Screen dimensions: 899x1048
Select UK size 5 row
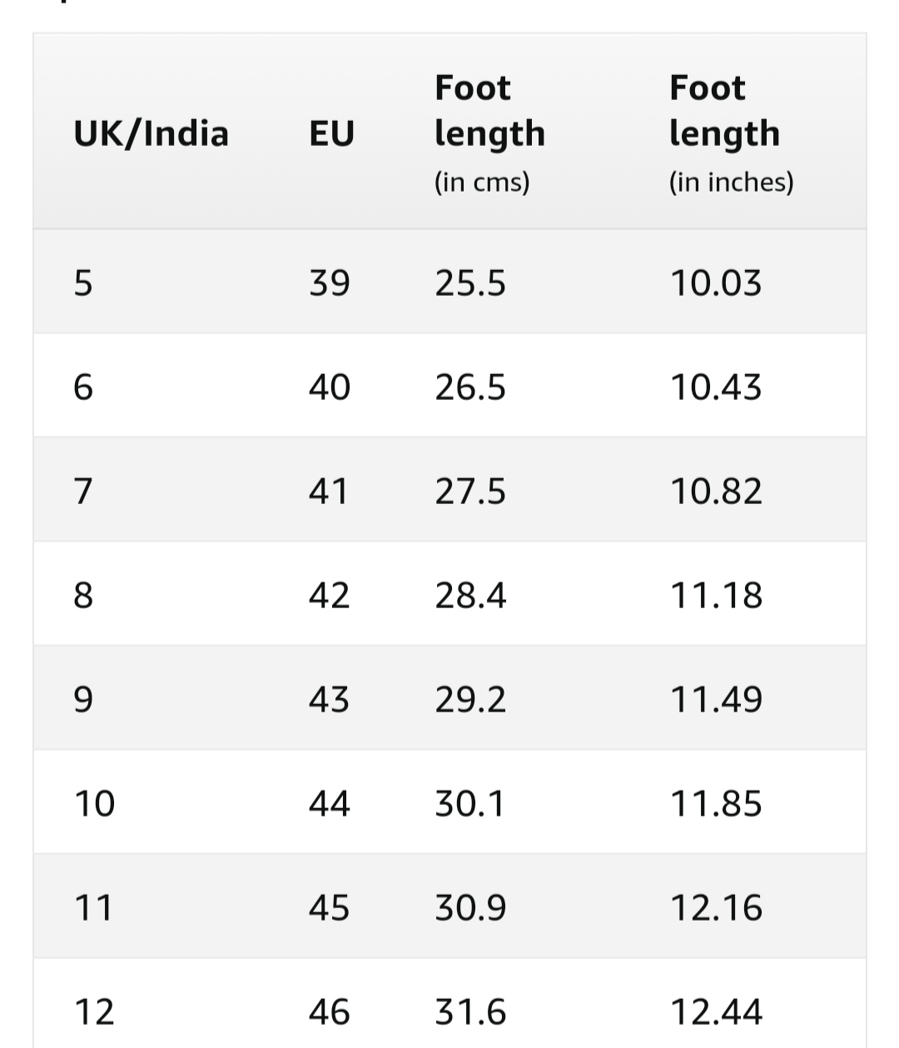[449, 282]
